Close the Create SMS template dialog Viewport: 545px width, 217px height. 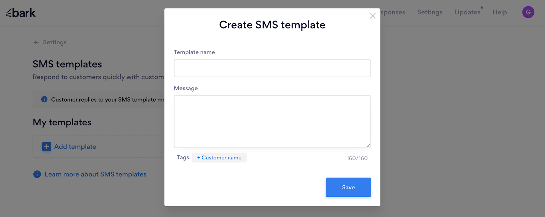pyautogui.click(x=372, y=16)
